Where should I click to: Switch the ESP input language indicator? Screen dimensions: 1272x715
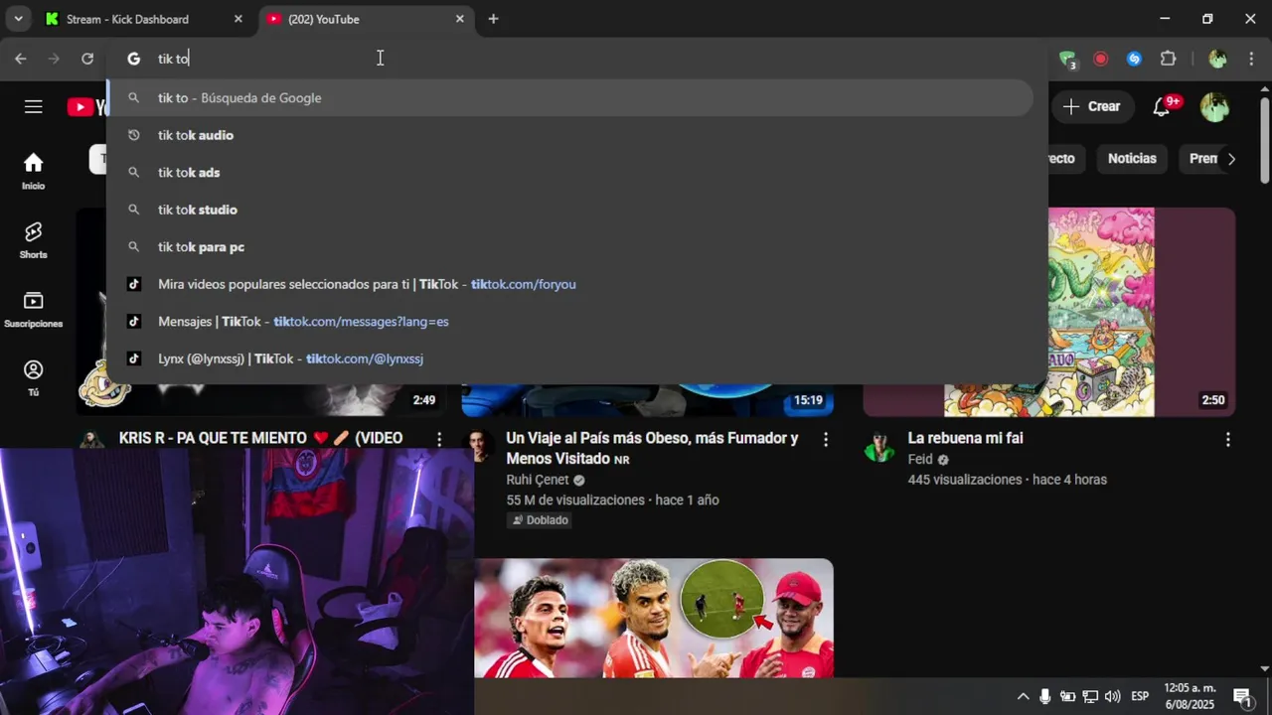(x=1140, y=696)
